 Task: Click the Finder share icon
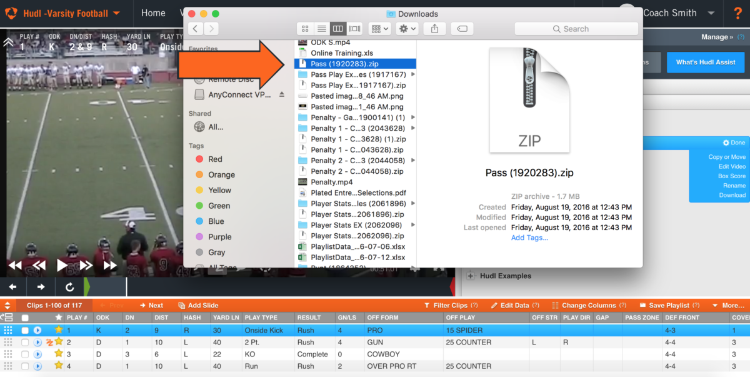click(x=435, y=29)
